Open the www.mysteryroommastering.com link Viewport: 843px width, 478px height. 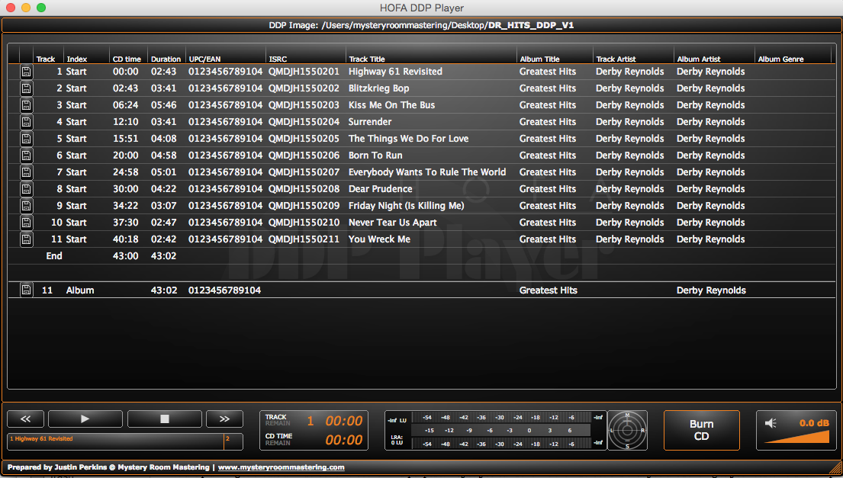pos(282,467)
